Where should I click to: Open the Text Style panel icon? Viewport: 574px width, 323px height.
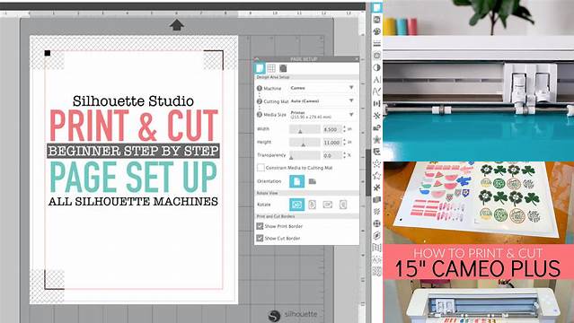[x=376, y=80]
